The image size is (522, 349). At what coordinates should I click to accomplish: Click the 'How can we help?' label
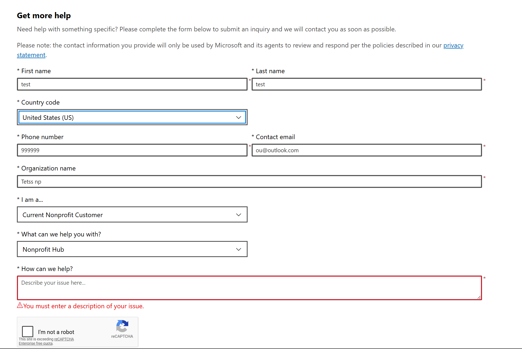coord(47,269)
